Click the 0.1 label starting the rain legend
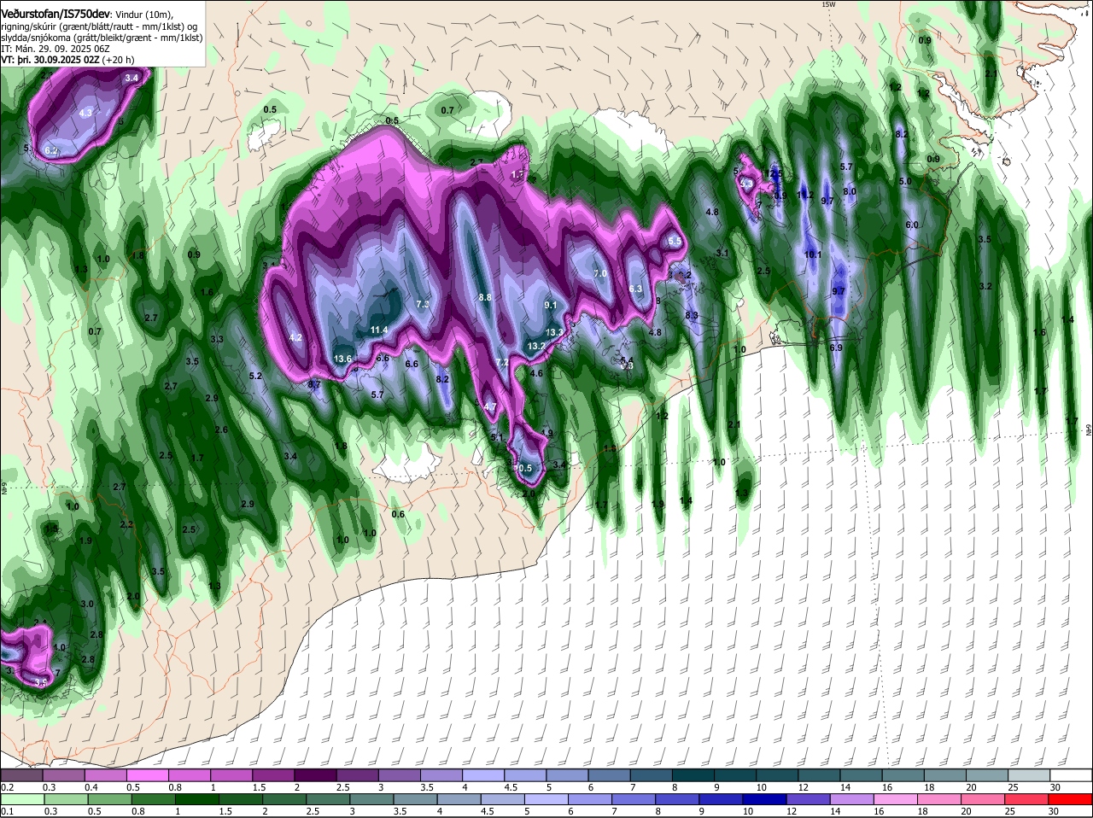Viewport: 1093px width, 818px height. point(7,811)
